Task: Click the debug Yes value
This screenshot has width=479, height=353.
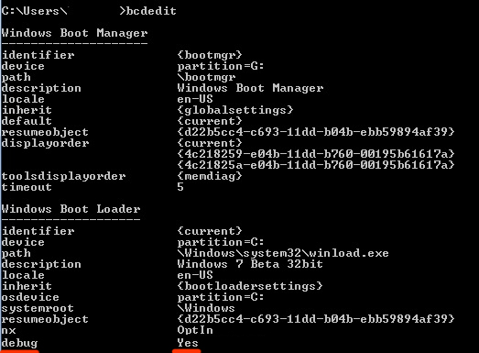Action: coord(188,343)
